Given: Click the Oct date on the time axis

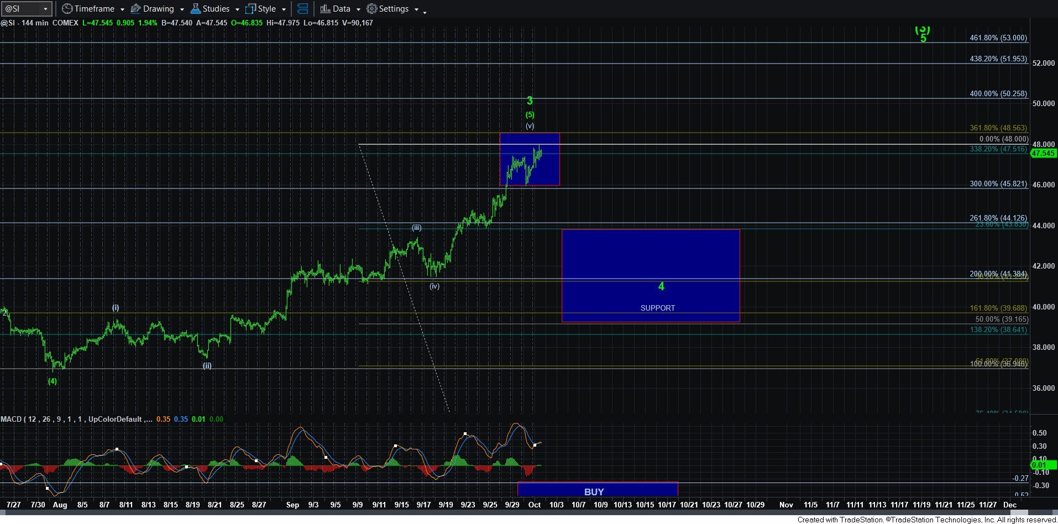Looking at the screenshot, I should point(534,505).
